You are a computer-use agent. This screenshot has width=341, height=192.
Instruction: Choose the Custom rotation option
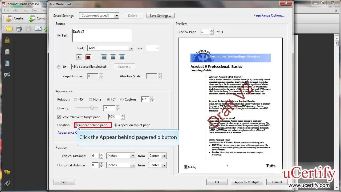coord(122,99)
